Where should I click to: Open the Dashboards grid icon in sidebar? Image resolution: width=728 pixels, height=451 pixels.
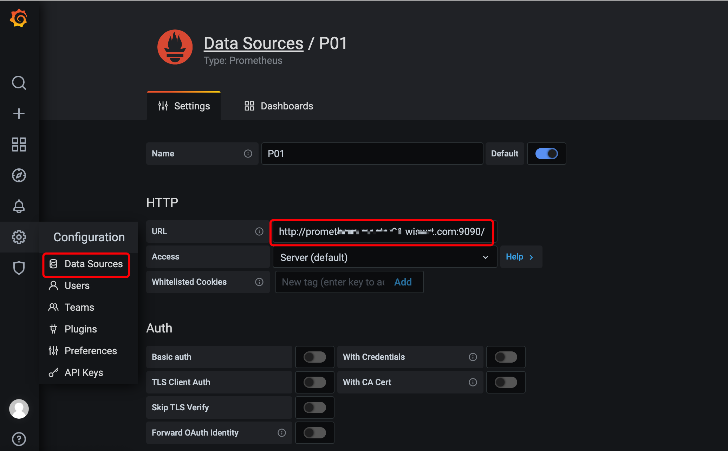(x=19, y=144)
